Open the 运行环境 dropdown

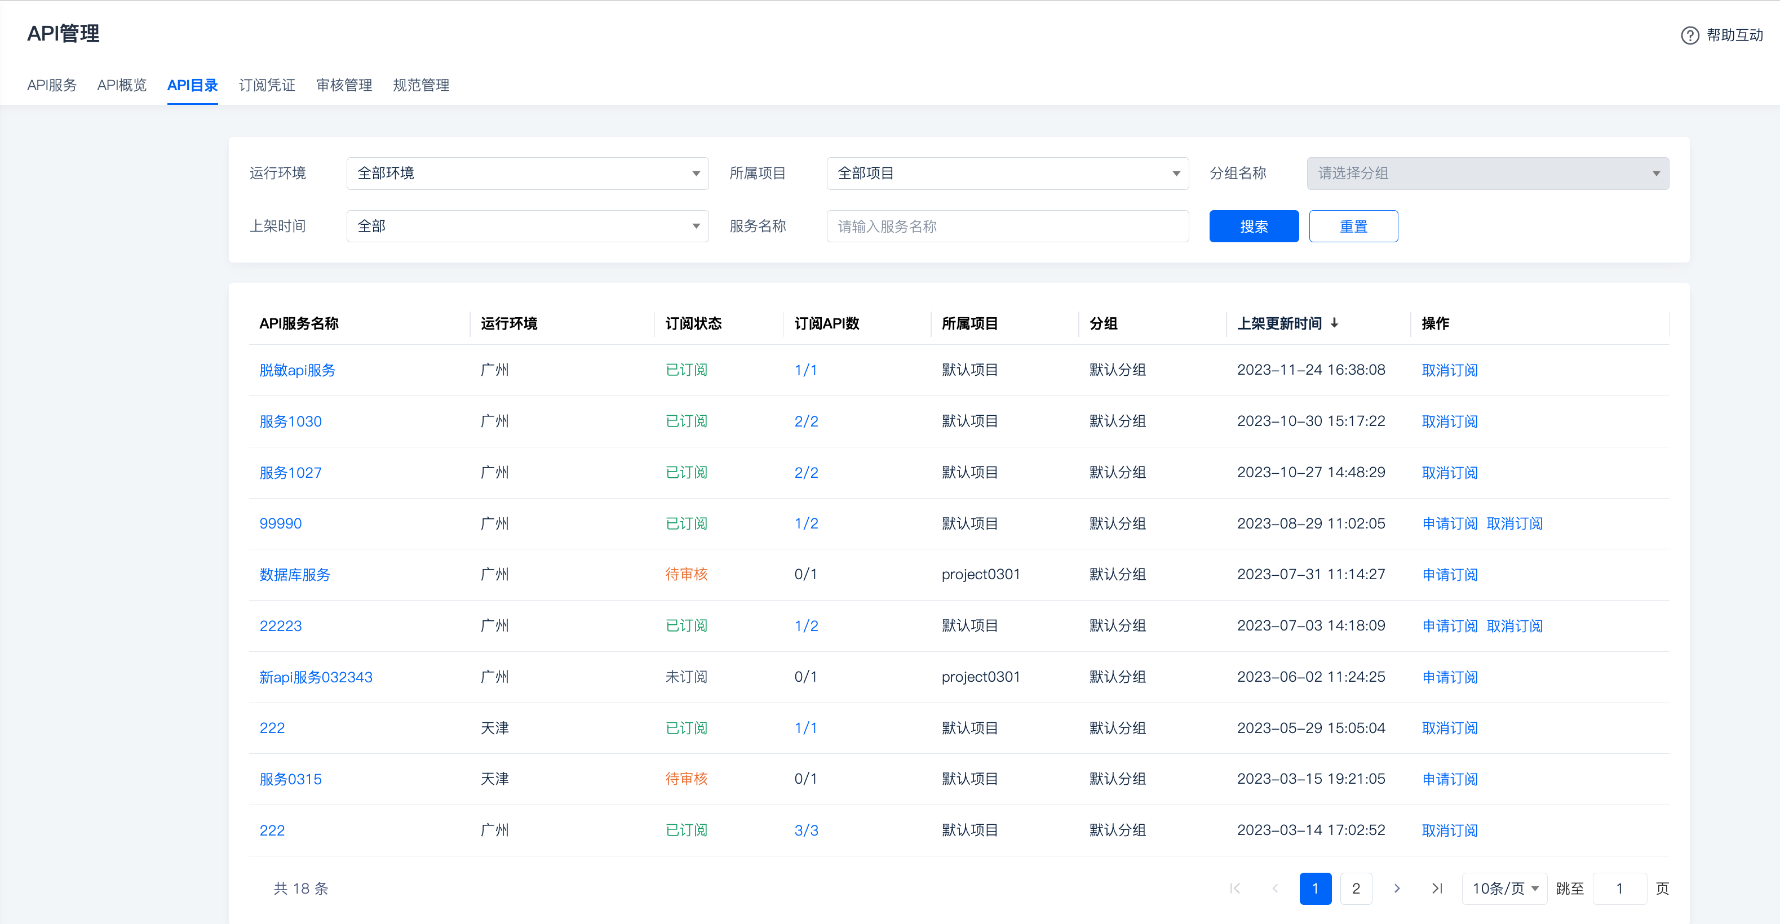click(527, 174)
